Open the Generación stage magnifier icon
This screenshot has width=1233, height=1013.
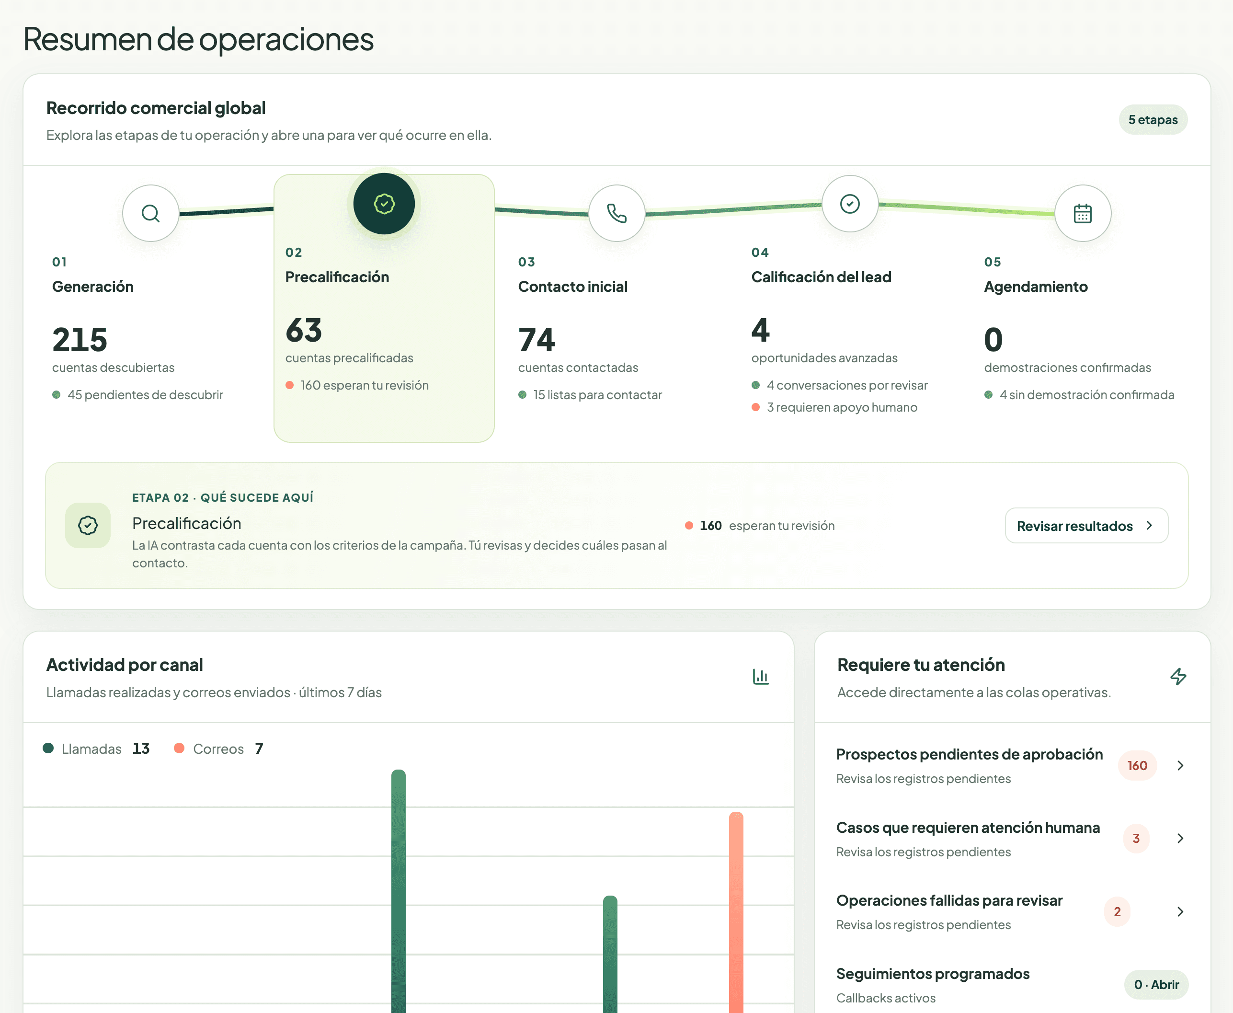tap(150, 214)
